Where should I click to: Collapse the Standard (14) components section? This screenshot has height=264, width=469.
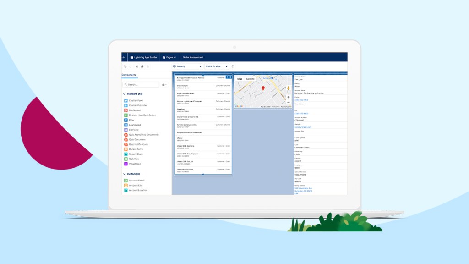pyautogui.click(x=124, y=94)
